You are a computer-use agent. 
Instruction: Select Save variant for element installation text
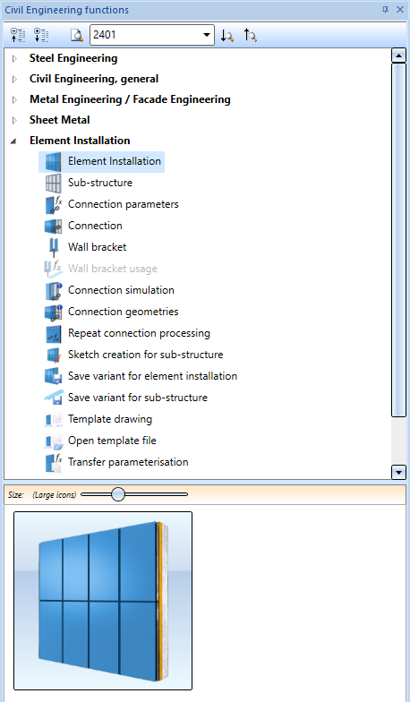[x=152, y=376]
